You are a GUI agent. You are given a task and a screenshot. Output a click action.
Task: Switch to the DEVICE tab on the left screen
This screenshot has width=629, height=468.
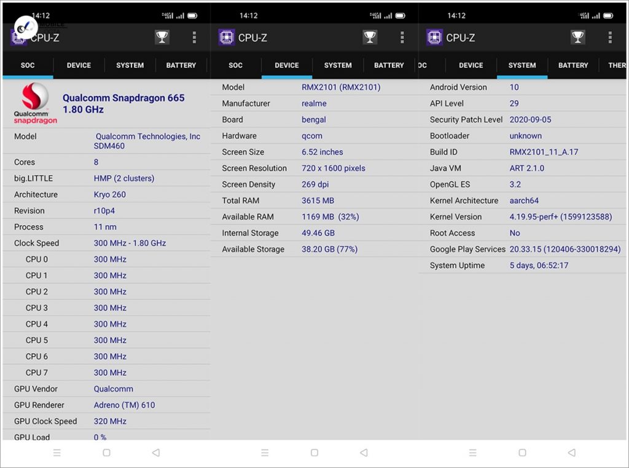tap(79, 65)
